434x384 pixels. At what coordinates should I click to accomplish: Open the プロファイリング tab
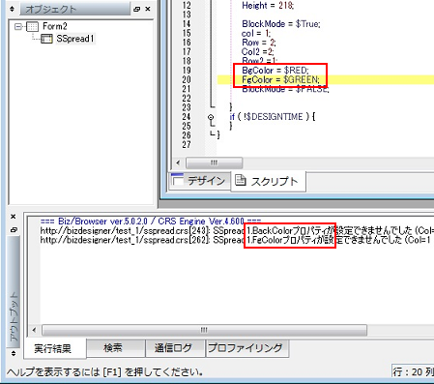point(246,348)
